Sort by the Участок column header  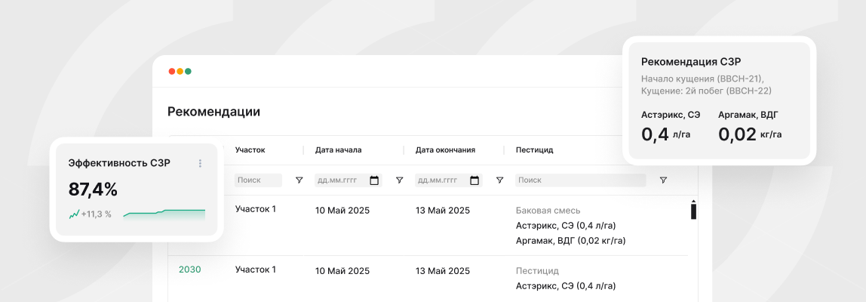pyautogui.click(x=250, y=149)
